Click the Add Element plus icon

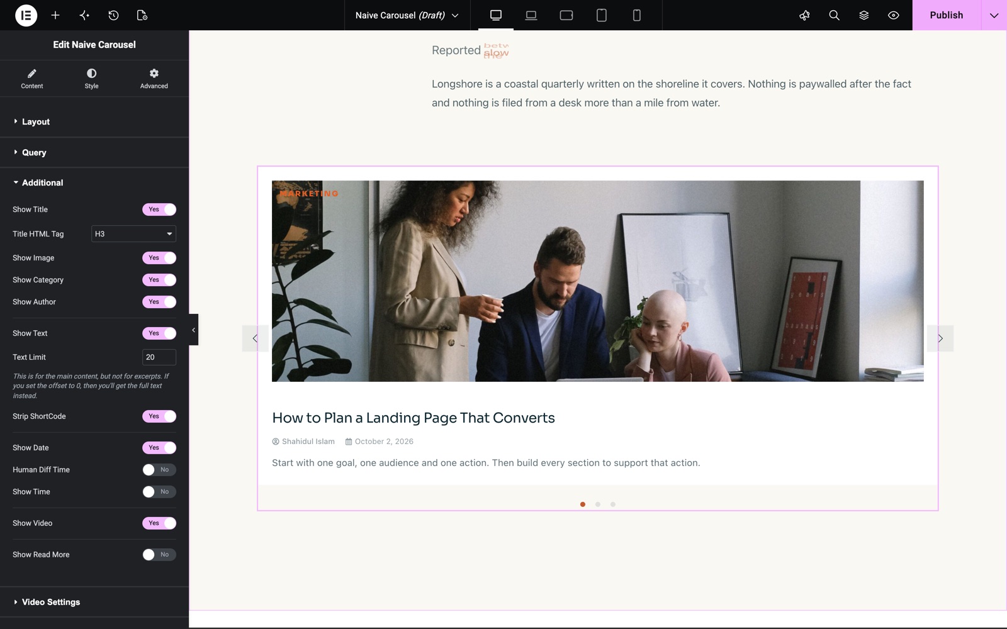point(55,15)
